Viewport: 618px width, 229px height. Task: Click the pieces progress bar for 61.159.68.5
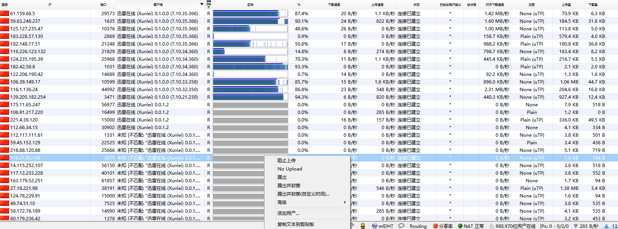[x=250, y=13]
